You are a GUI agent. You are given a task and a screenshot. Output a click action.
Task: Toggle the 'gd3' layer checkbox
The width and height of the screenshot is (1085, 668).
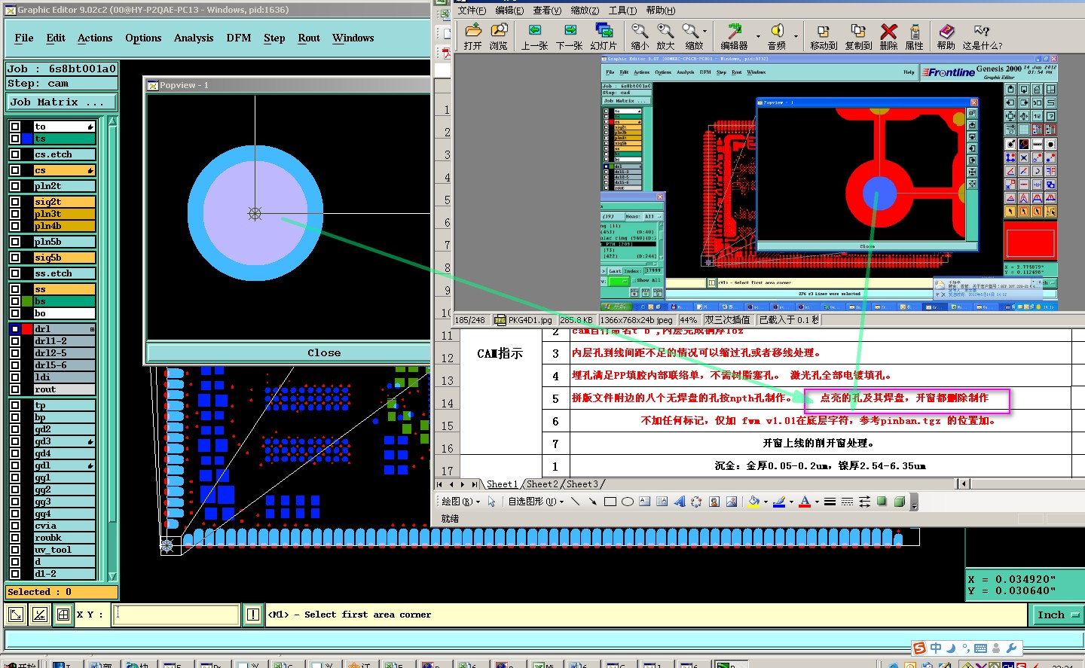[15, 441]
